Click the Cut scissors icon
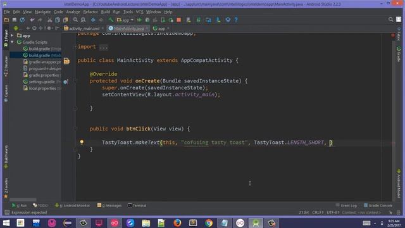The width and height of the screenshot is (405, 228). click(x=49, y=20)
